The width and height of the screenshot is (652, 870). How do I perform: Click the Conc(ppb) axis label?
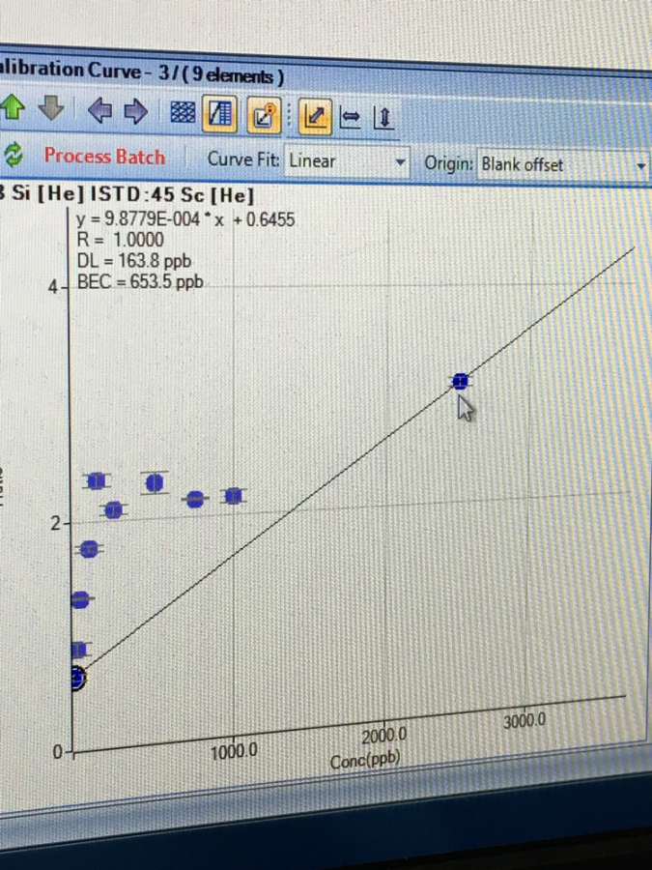click(365, 760)
